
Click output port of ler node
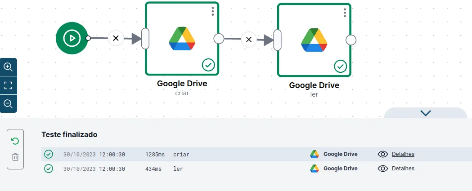pos(351,40)
